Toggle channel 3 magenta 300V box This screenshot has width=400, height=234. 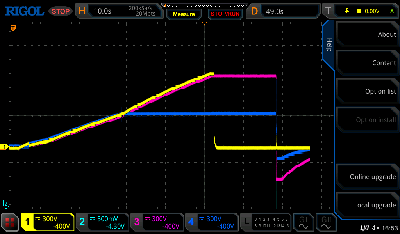pos(157,222)
